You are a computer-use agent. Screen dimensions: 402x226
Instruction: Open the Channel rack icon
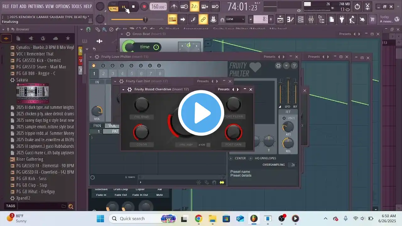[301, 19]
